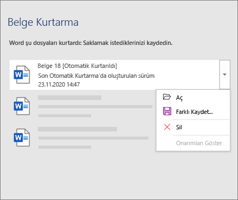Choose Sil to delete recovered file
Image resolution: width=238 pixels, height=200 pixels.
tap(193, 127)
